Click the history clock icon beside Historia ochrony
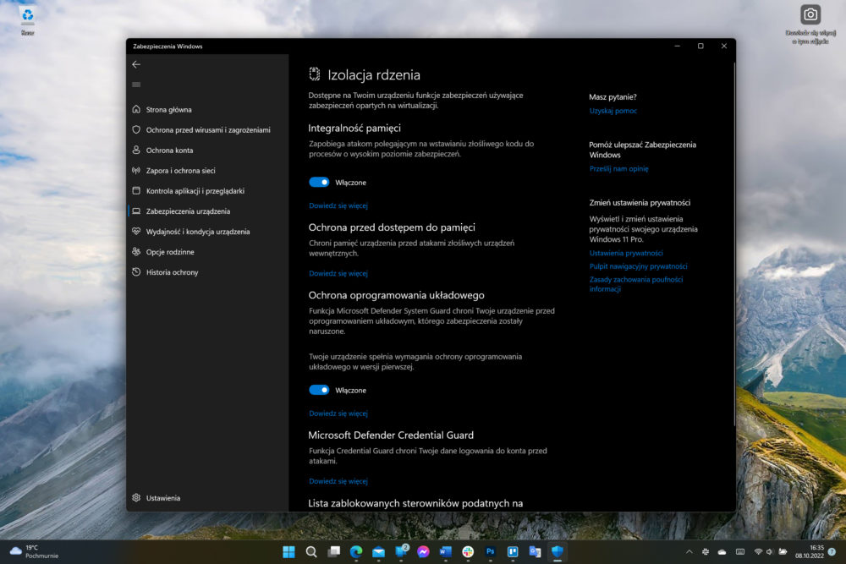This screenshot has width=846, height=564. [x=136, y=272]
